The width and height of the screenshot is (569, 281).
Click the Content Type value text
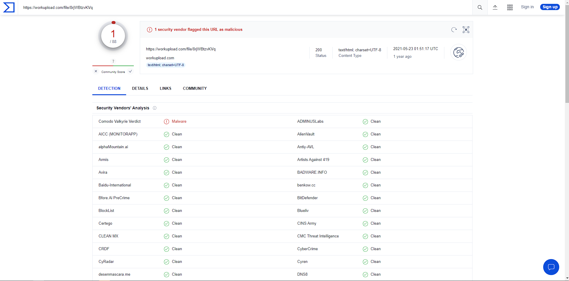tap(360, 50)
